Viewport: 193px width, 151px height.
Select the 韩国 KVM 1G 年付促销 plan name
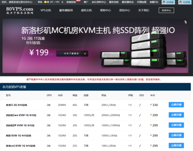pos(18,136)
